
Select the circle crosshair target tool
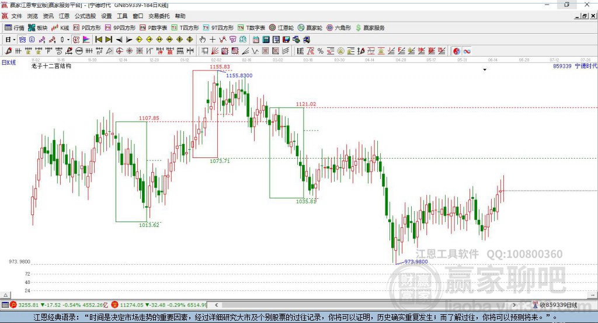(119, 51)
